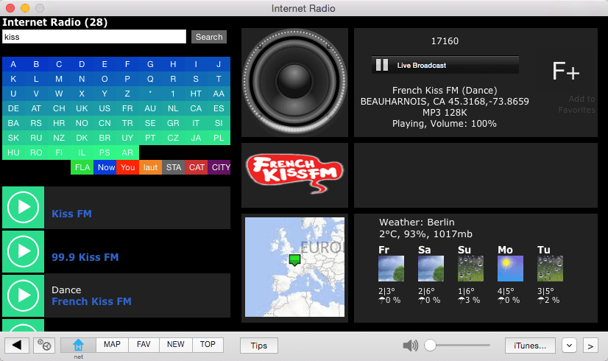Image resolution: width=608 pixels, height=361 pixels.
Task: Click Friday's weather icon
Action: pyautogui.click(x=392, y=268)
